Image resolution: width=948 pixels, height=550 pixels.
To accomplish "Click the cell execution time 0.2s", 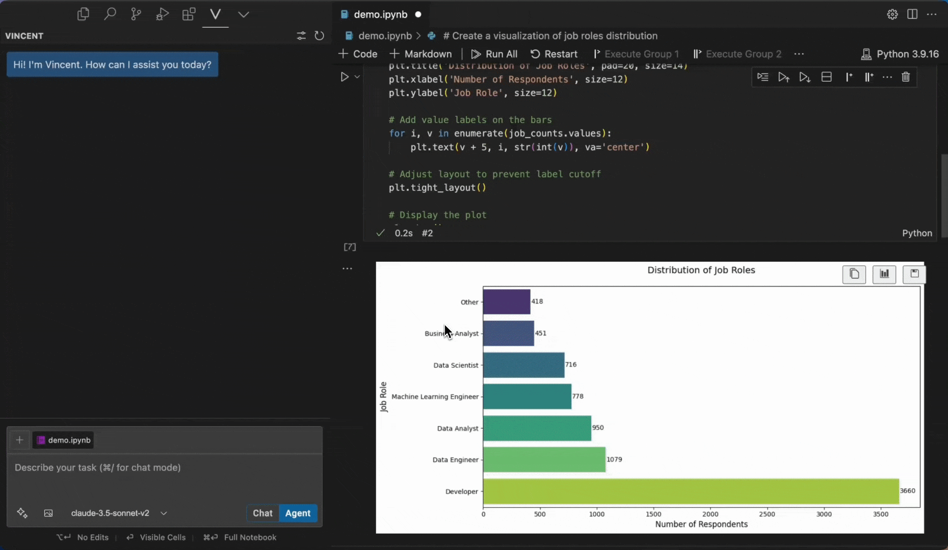I will point(404,233).
